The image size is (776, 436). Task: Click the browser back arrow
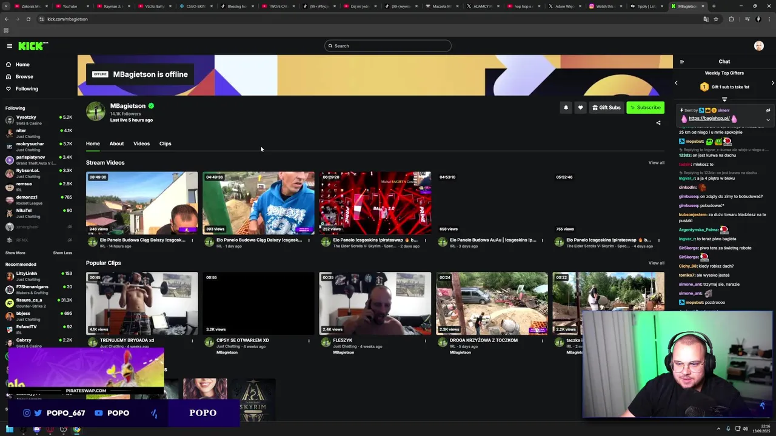(x=7, y=19)
